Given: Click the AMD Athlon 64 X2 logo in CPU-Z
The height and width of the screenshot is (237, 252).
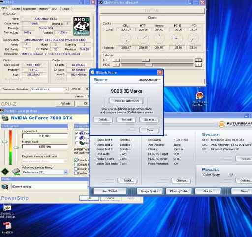Looking at the screenshot, I should click(81, 26).
